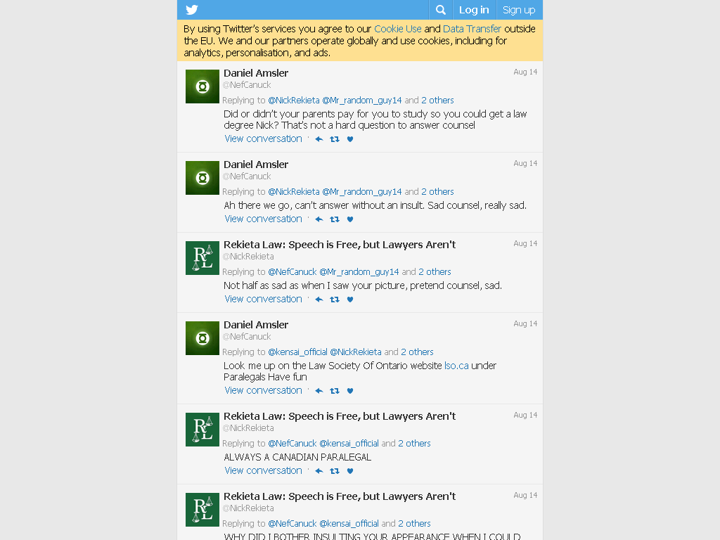Like the 'pretend counsel, sad' tweet
The width and height of the screenshot is (720, 540).
pos(350,300)
